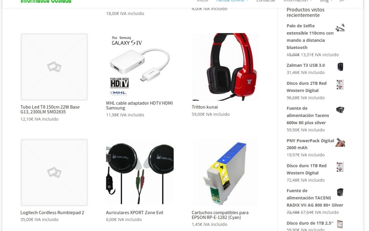The height and width of the screenshot is (231, 369).
Task: Open the Cartuchos compatibles para EPSON link
Action: [x=220, y=215]
